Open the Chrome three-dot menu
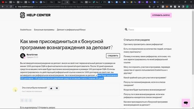 pos(191,7)
